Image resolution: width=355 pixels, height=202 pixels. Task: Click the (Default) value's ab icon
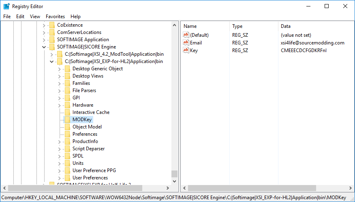(186, 35)
